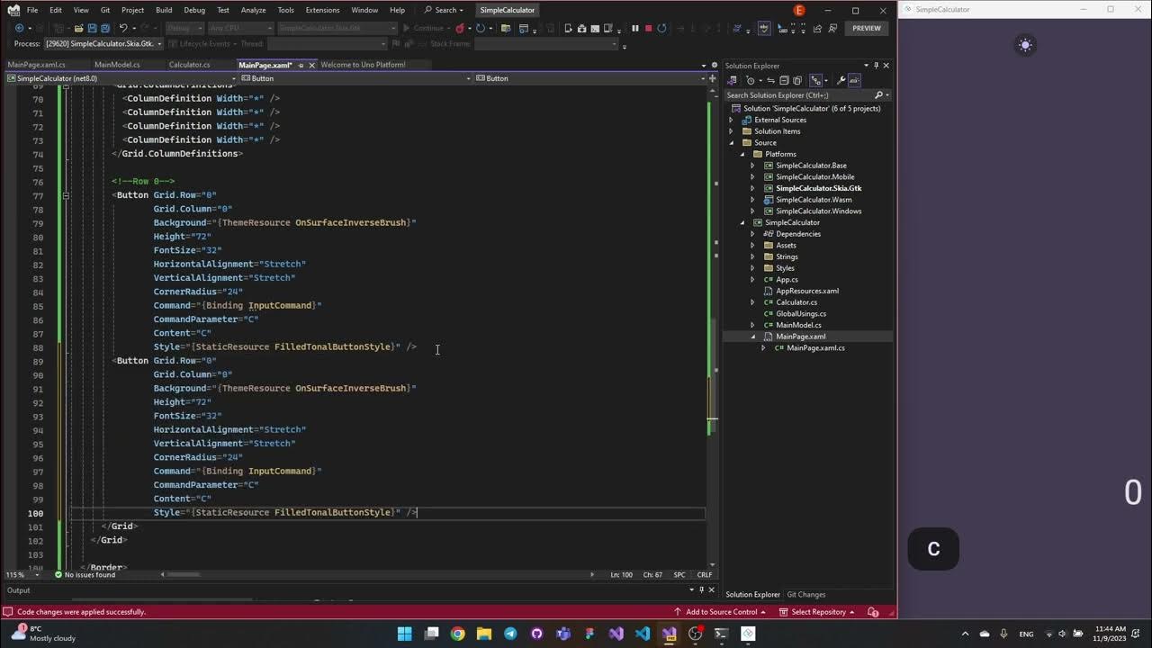Open the Debug menu
Viewport: 1152px width, 648px height.
click(x=194, y=10)
